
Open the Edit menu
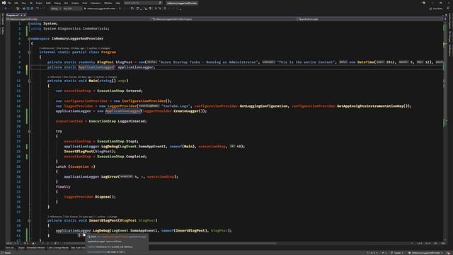click(x=16, y=3)
